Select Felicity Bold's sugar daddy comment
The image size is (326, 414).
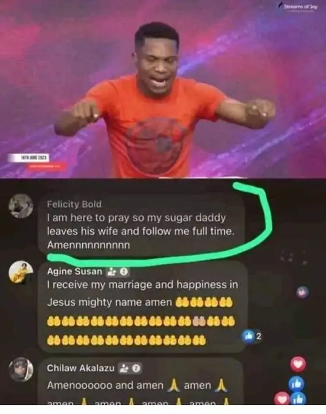141,231
